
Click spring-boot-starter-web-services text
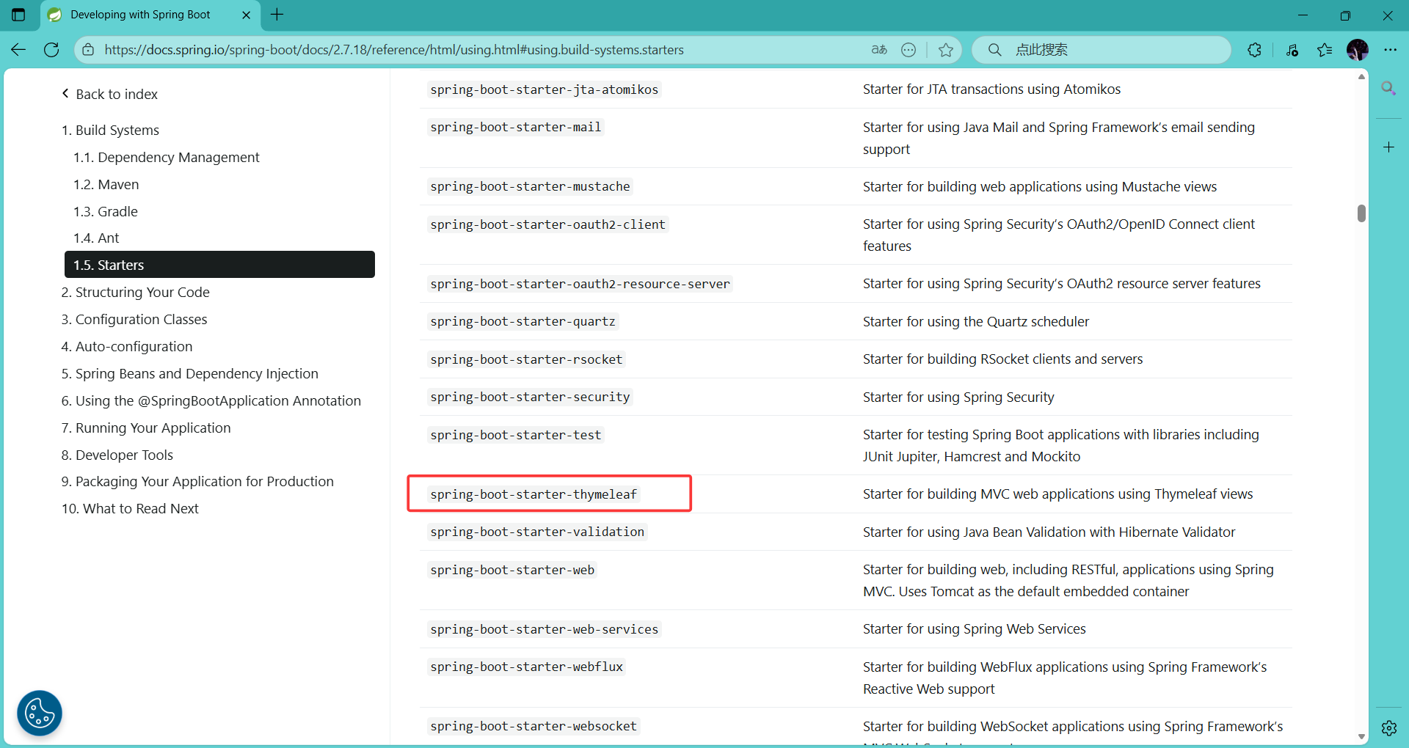coord(545,629)
